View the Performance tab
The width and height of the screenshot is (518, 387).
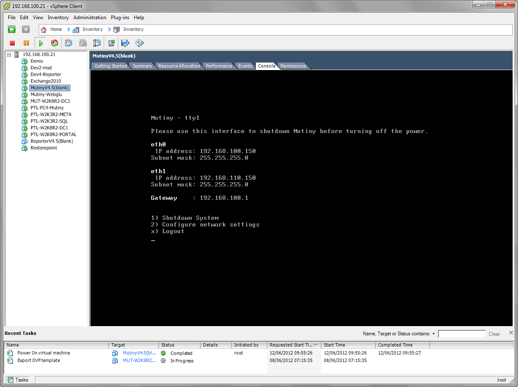point(219,66)
